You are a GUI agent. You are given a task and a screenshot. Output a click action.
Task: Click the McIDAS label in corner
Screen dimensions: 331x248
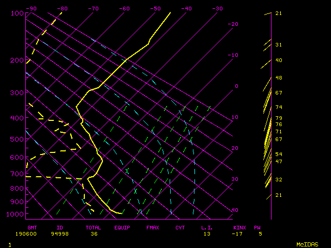307,244
